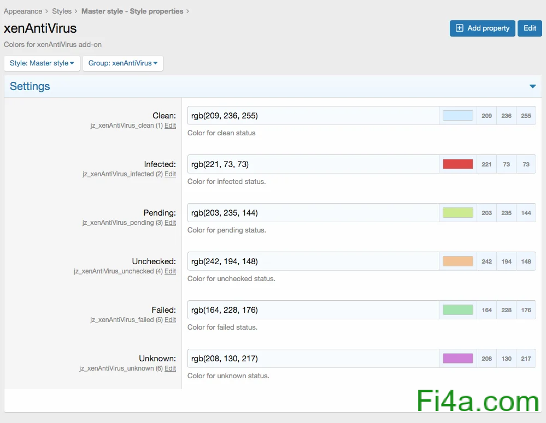Go to Appearance in breadcrumb
Image resolution: width=546 pixels, height=423 pixels.
(x=23, y=11)
